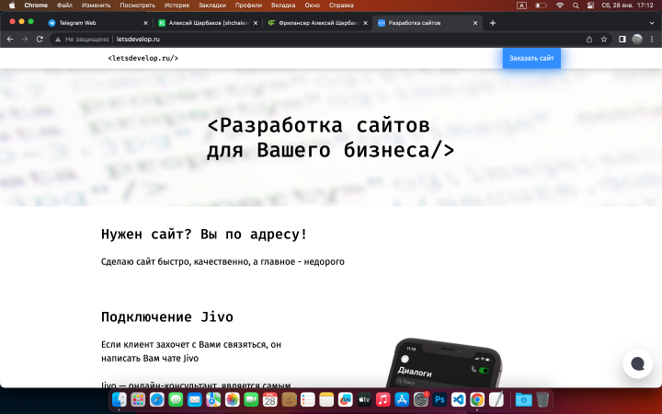Open Notes from the Dock
Image resolution: width=662 pixels, height=414 pixels.
click(326, 399)
